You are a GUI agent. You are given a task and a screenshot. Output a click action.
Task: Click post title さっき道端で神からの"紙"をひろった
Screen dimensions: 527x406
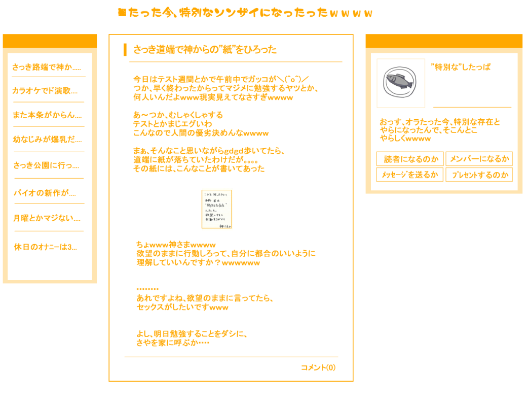tap(205, 50)
